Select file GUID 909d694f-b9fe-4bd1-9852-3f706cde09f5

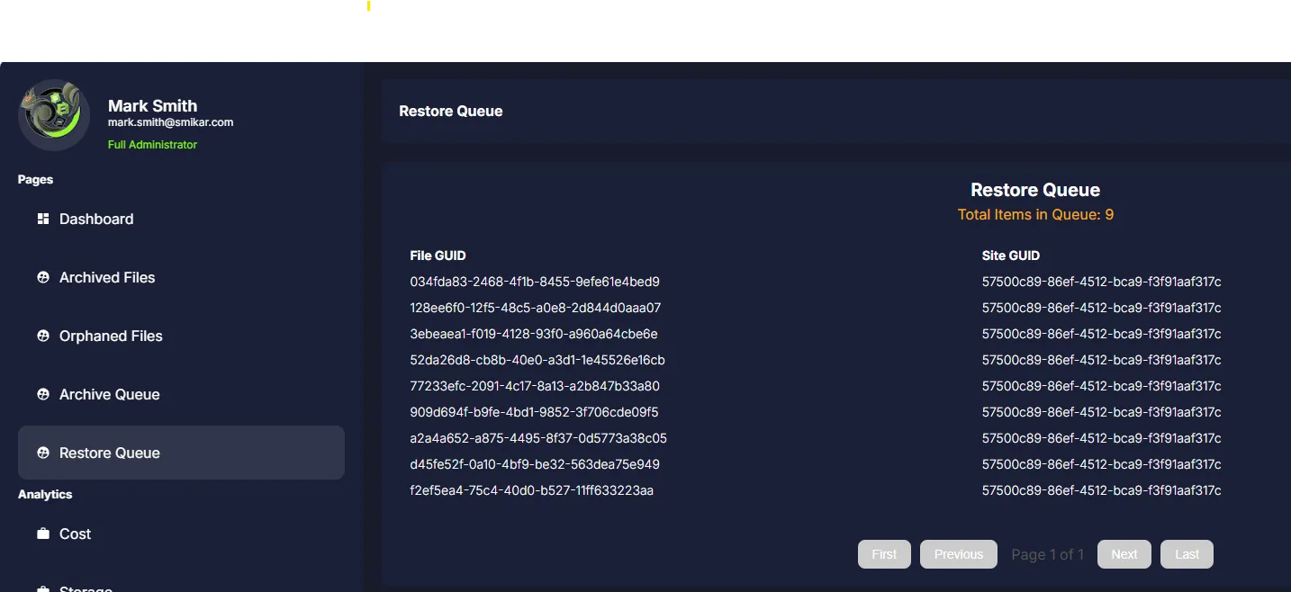click(534, 412)
